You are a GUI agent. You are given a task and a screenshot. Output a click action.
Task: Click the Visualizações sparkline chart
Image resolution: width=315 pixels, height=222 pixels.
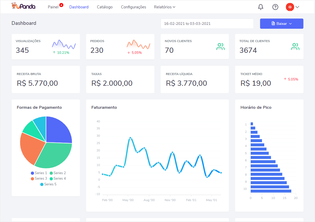pos(64,44)
